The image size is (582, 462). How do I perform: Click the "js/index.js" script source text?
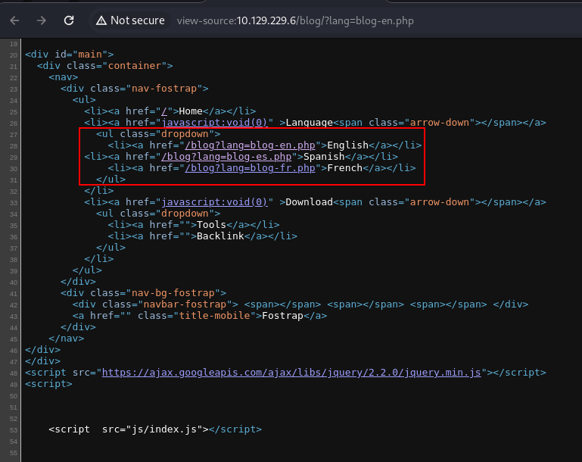coord(164,429)
